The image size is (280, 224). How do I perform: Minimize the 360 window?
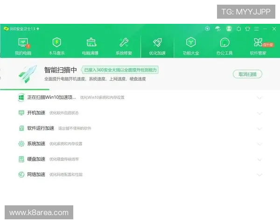pos(265,29)
